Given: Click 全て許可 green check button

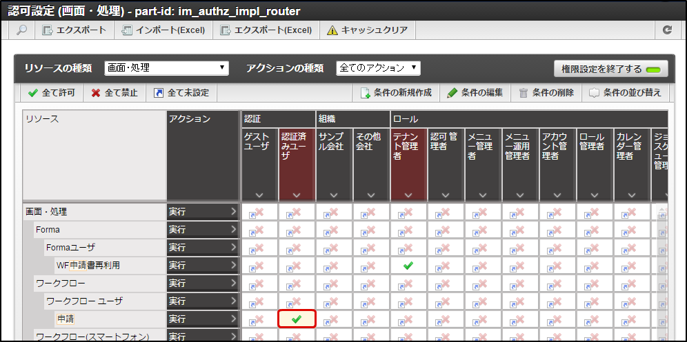Looking at the screenshot, I should (52, 93).
